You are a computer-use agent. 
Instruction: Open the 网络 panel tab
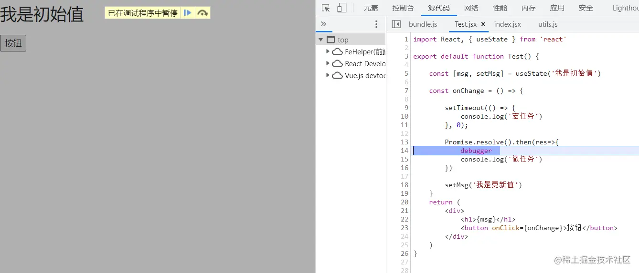pyautogui.click(x=471, y=8)
